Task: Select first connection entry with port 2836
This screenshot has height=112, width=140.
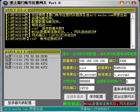Action: click(x=32, y=56)
